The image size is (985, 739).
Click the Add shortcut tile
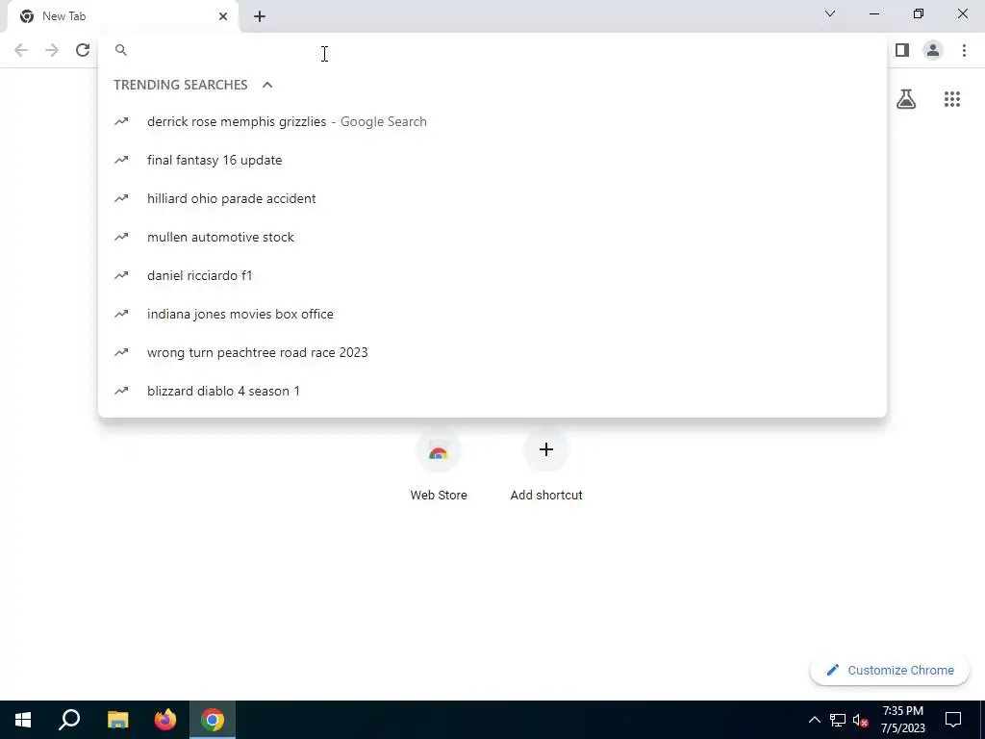(546, 465)
